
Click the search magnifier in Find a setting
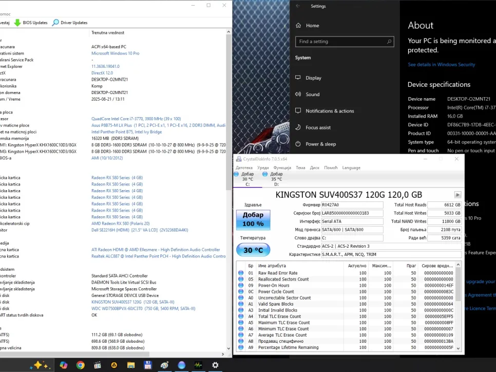(x=389, y=42)
